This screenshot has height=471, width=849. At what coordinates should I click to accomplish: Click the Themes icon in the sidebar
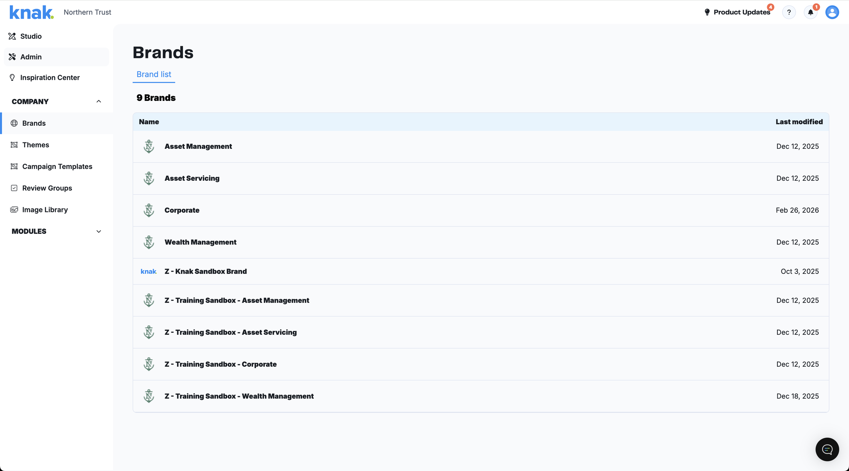click(x=14, y=145)
